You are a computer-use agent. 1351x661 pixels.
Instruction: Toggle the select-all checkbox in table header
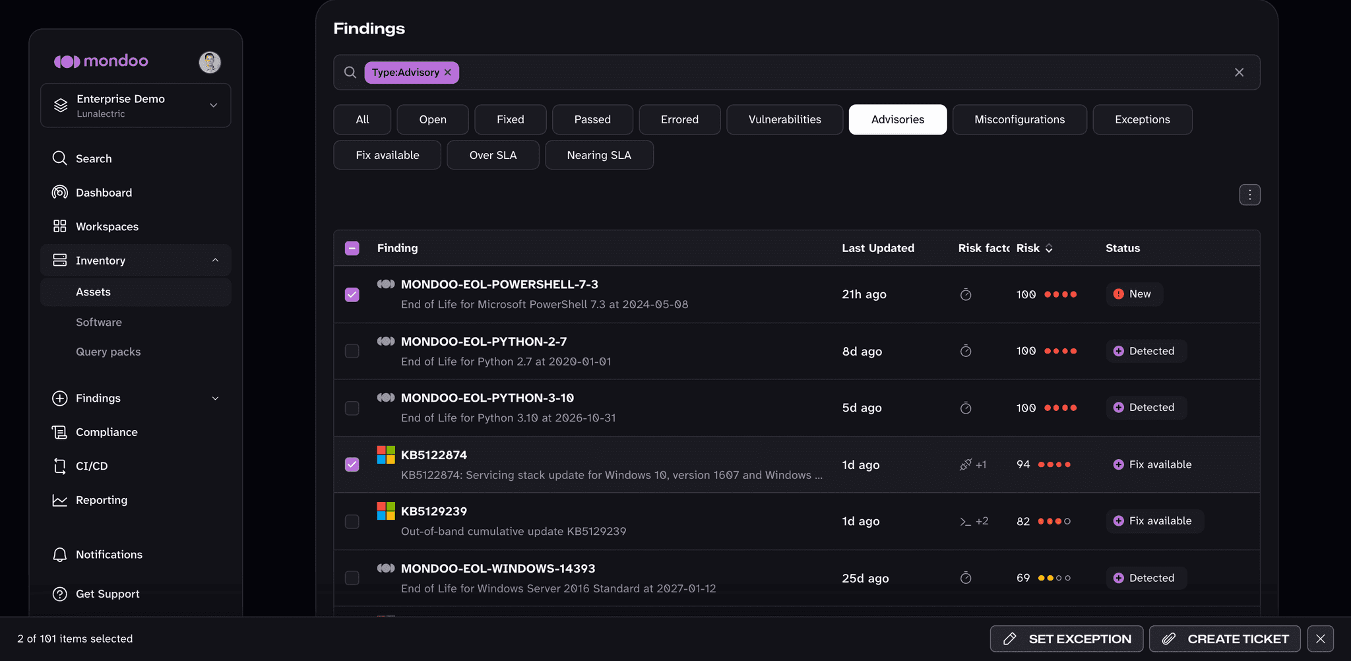352,248
